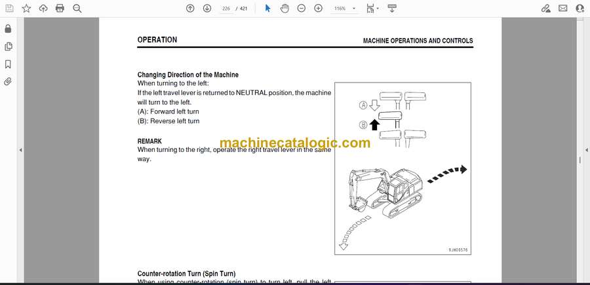Click the vertical scrollbar handle
Screen dimensions: 590x285
click(x=580, y=160)
